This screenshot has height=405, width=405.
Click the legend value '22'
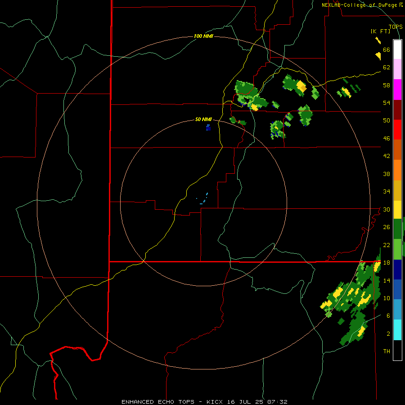tap(387, 245)
